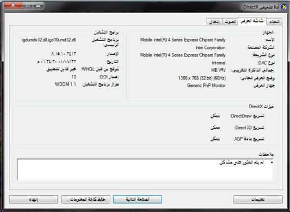290x212 pixels.
Task: Click the برامج التشغيل group heading
Action: point(106,32)
